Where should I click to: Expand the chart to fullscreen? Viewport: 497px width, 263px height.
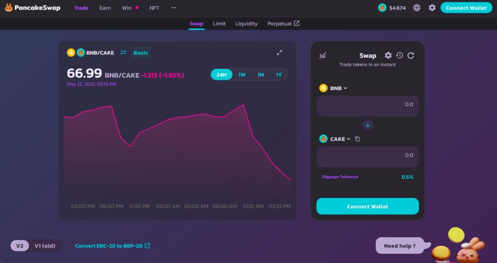279,52
